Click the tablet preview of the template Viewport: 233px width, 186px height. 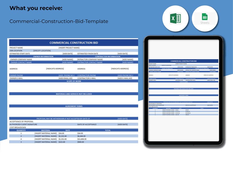pyautogui.click(x=183, y=90)
